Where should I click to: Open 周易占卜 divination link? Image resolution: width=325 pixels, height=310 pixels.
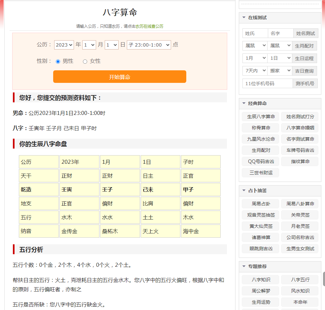[261, 204]
